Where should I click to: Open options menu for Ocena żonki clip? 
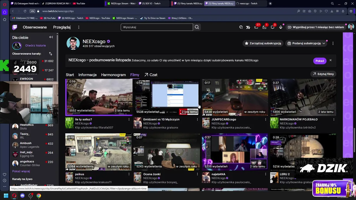pyautogui.click(x=197, y=174)
